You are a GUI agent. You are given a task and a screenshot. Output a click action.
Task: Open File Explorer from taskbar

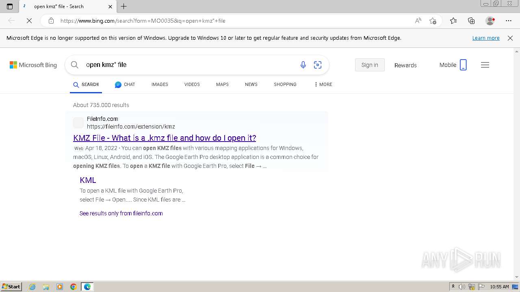tap(46, 287)
